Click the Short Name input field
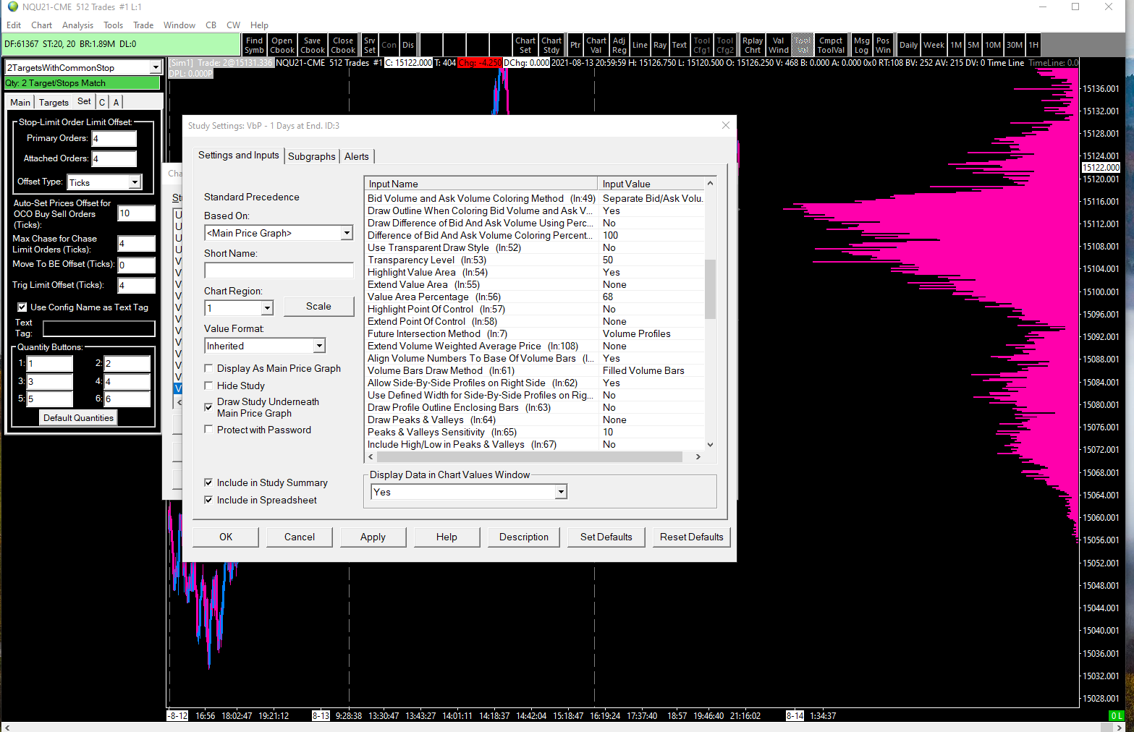This screenshot has width=1134, height=732. point(279,271)
